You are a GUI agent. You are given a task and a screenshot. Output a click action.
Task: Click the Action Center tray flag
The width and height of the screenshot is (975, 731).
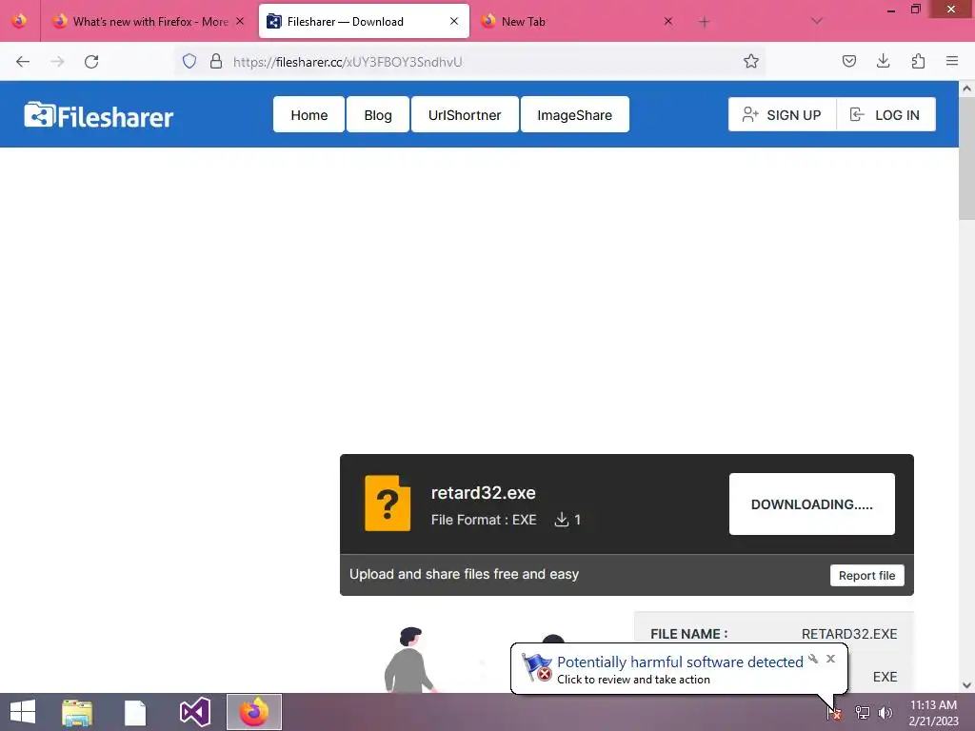[x=834, y=713]
